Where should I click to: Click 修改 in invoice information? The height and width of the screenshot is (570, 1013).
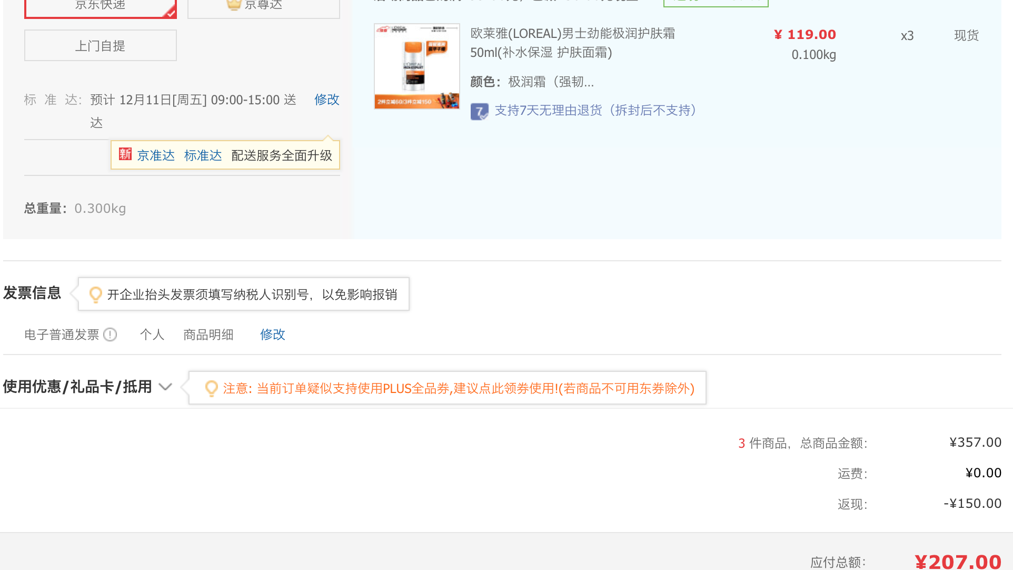tap(272, 335)
